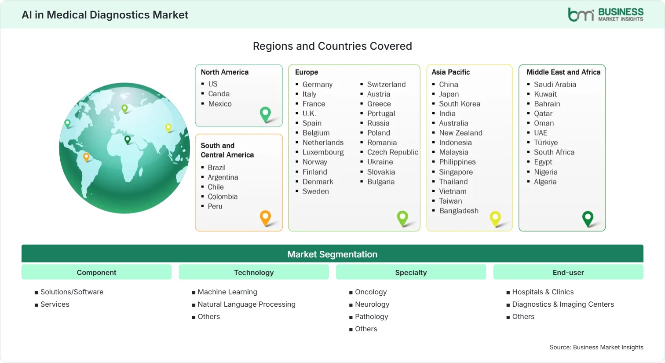
Task: Click Brazil in the country list
Action: point(217,168)
